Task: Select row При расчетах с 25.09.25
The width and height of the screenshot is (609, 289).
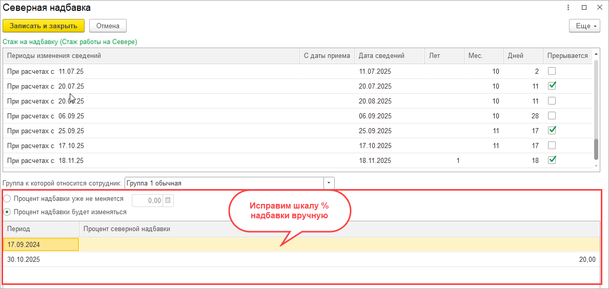Action: point(298,131)
